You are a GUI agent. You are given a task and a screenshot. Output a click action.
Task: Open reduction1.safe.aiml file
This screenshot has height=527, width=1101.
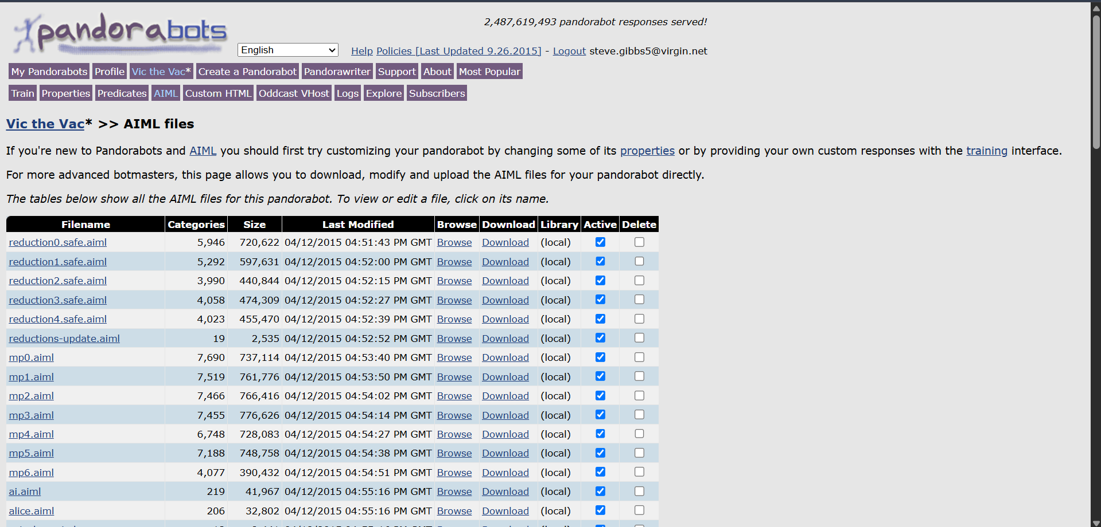click(58, 262)
